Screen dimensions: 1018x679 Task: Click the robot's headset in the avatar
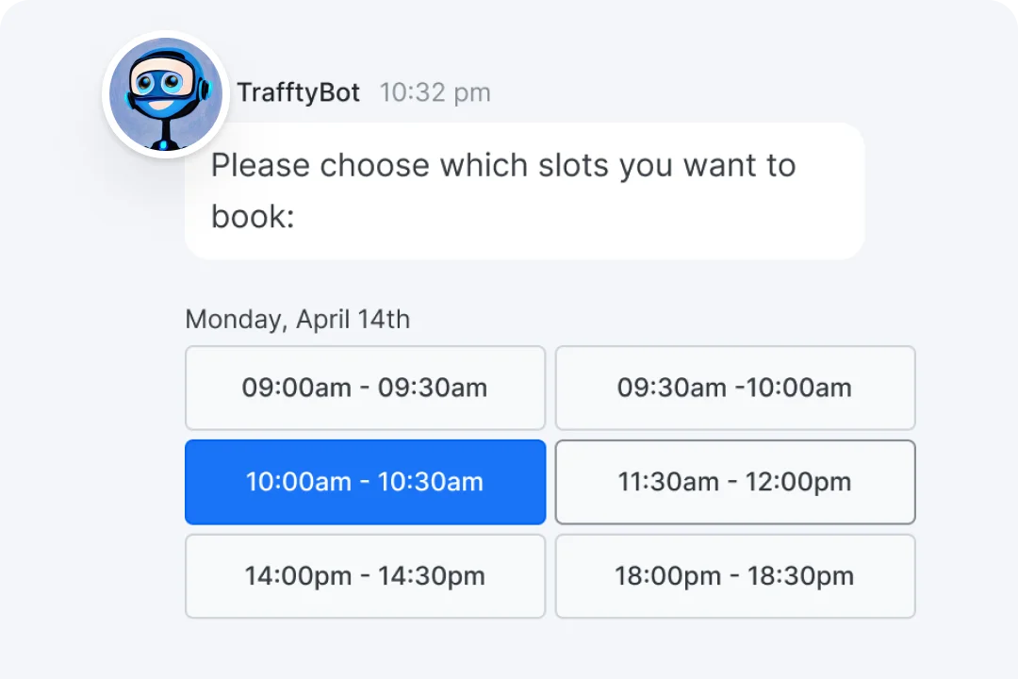204,91
